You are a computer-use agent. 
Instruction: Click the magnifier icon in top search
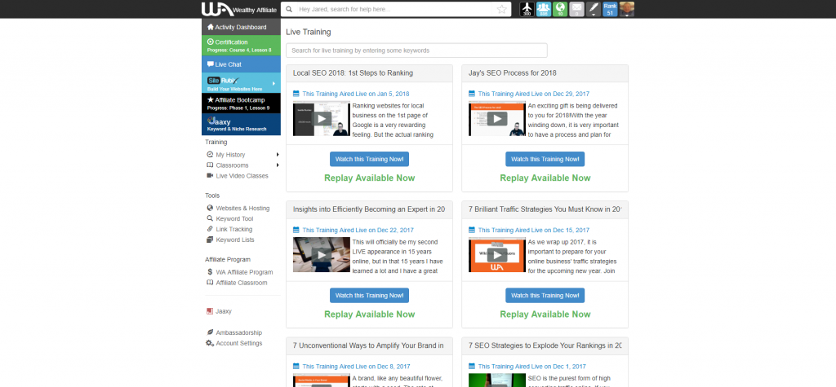point(289,9)
